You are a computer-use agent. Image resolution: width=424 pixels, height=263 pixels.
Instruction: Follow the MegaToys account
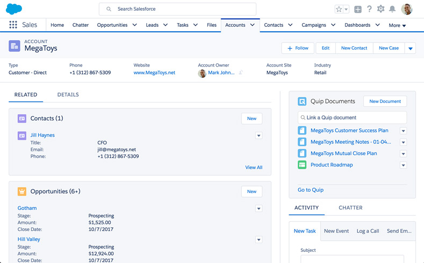click(298, 48)
